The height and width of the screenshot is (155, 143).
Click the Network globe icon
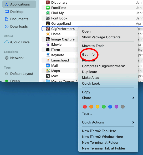click(7, 58)
